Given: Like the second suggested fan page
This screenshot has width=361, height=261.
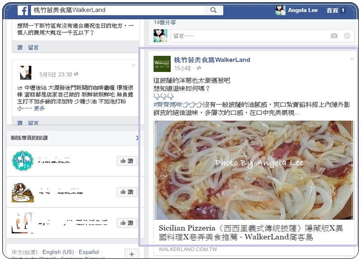Looking at the screenshot, I should pos(127,192).
